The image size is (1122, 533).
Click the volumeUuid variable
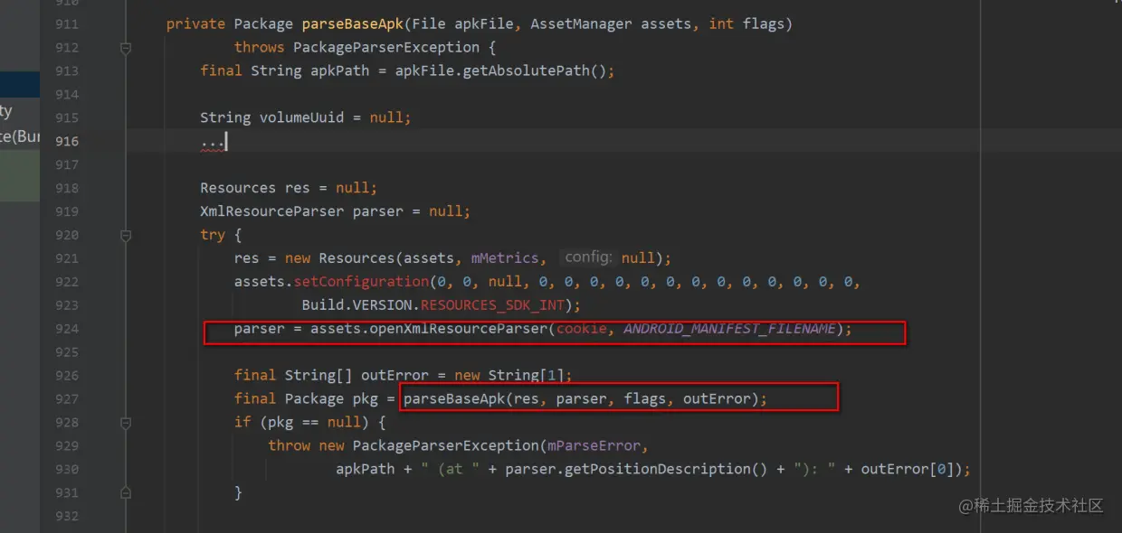tap(302, 117)
